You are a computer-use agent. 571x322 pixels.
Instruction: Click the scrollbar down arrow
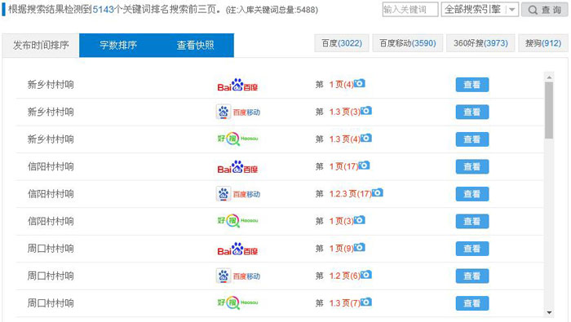point(549,312)
